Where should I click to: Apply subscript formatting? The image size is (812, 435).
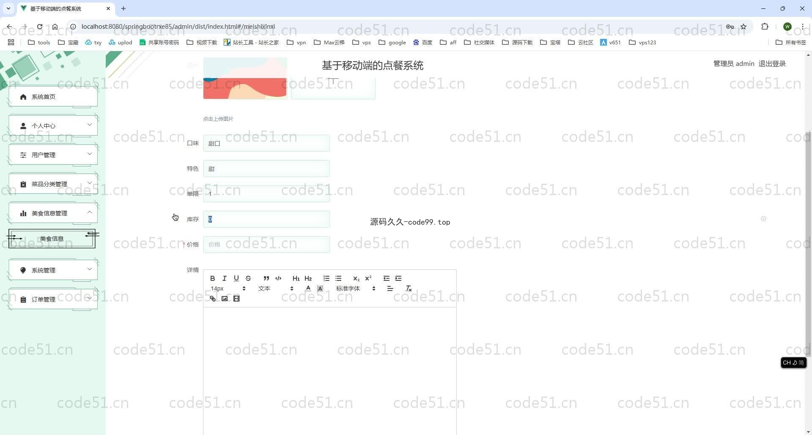(356, 278)
